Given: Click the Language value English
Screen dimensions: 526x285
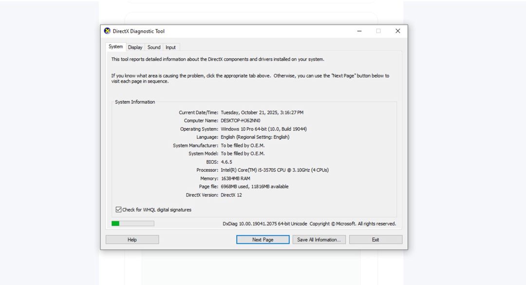Looking at the screenshot, I should tap(255, 137).
